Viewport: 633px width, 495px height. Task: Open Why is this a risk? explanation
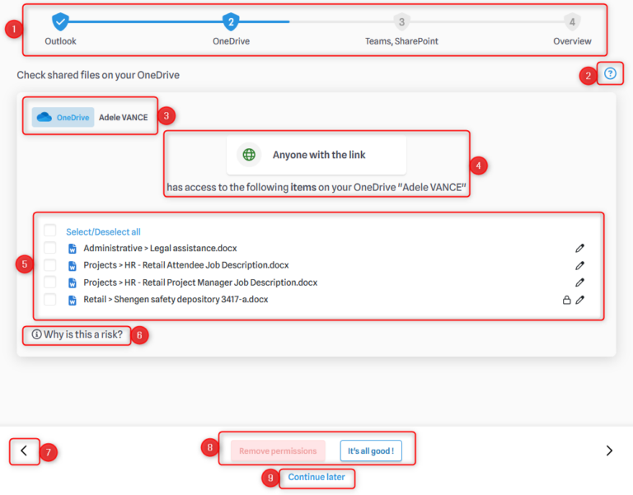point(82,334)
